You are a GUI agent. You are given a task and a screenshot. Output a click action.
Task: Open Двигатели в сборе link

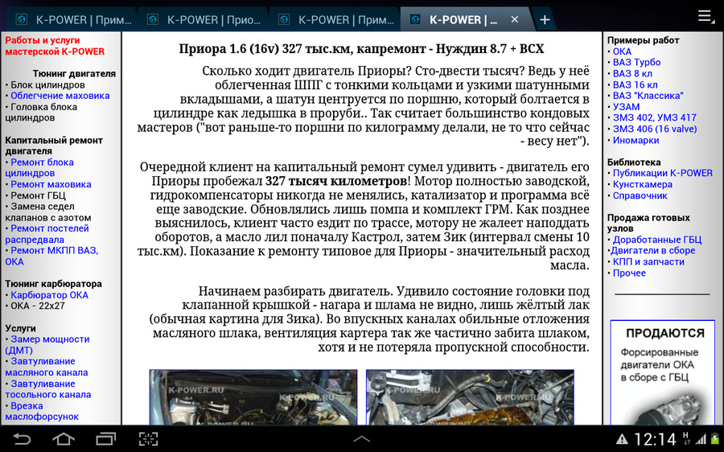(653, 251)
